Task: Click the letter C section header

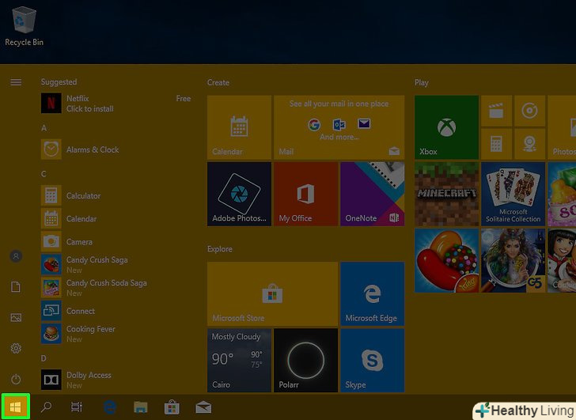Action: tap(44, 174)
